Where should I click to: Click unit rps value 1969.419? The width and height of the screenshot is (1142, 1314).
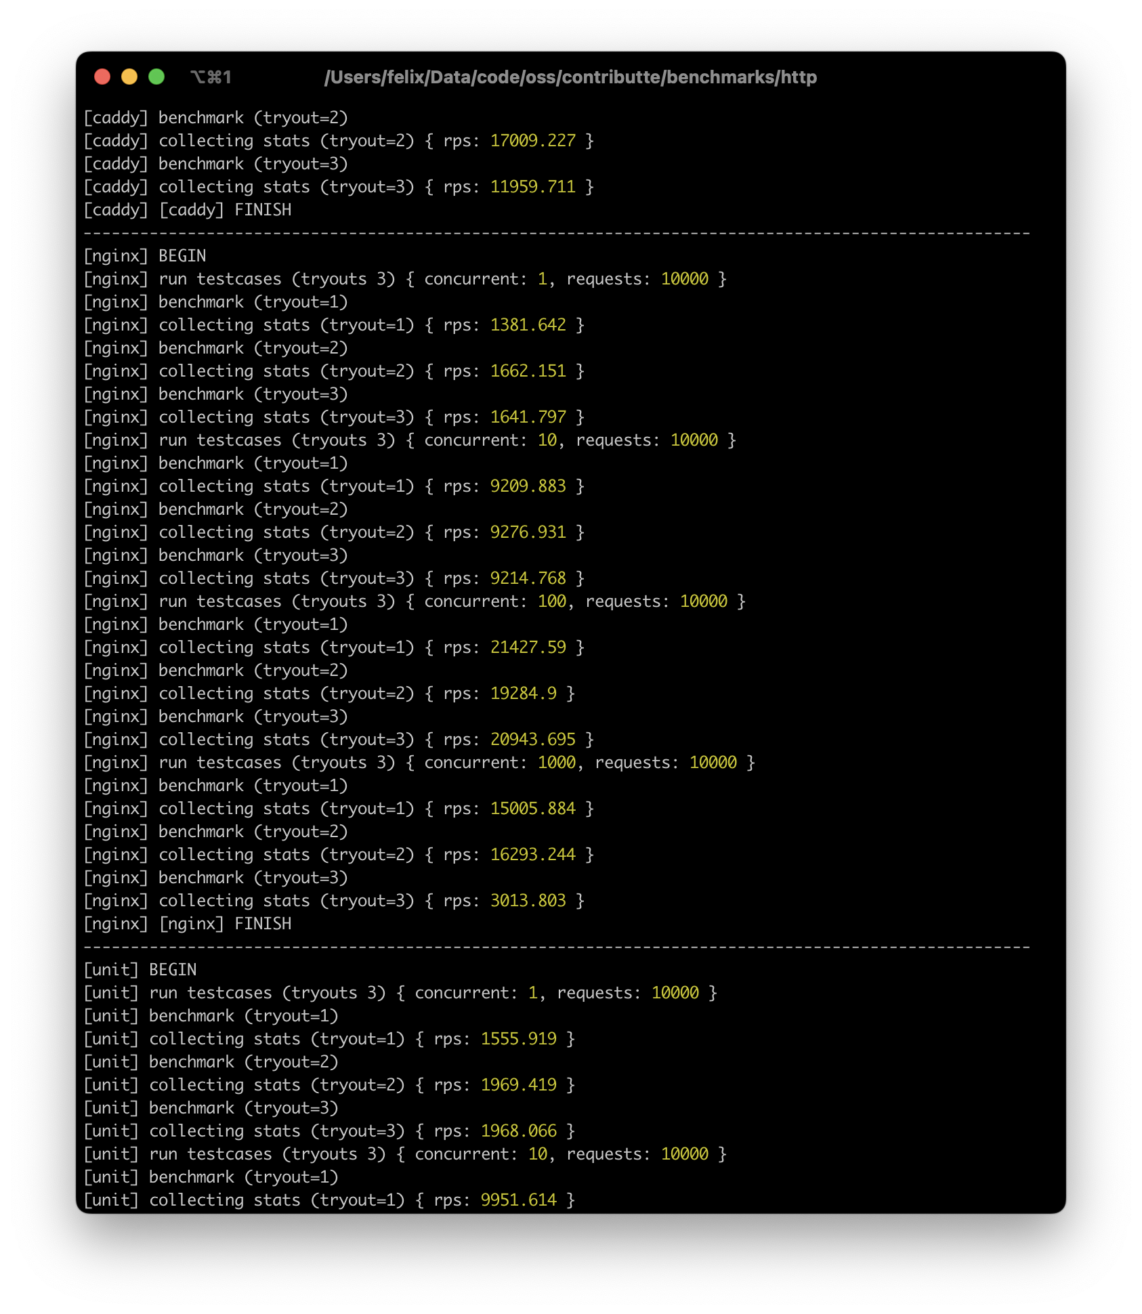coord(518,1085)
